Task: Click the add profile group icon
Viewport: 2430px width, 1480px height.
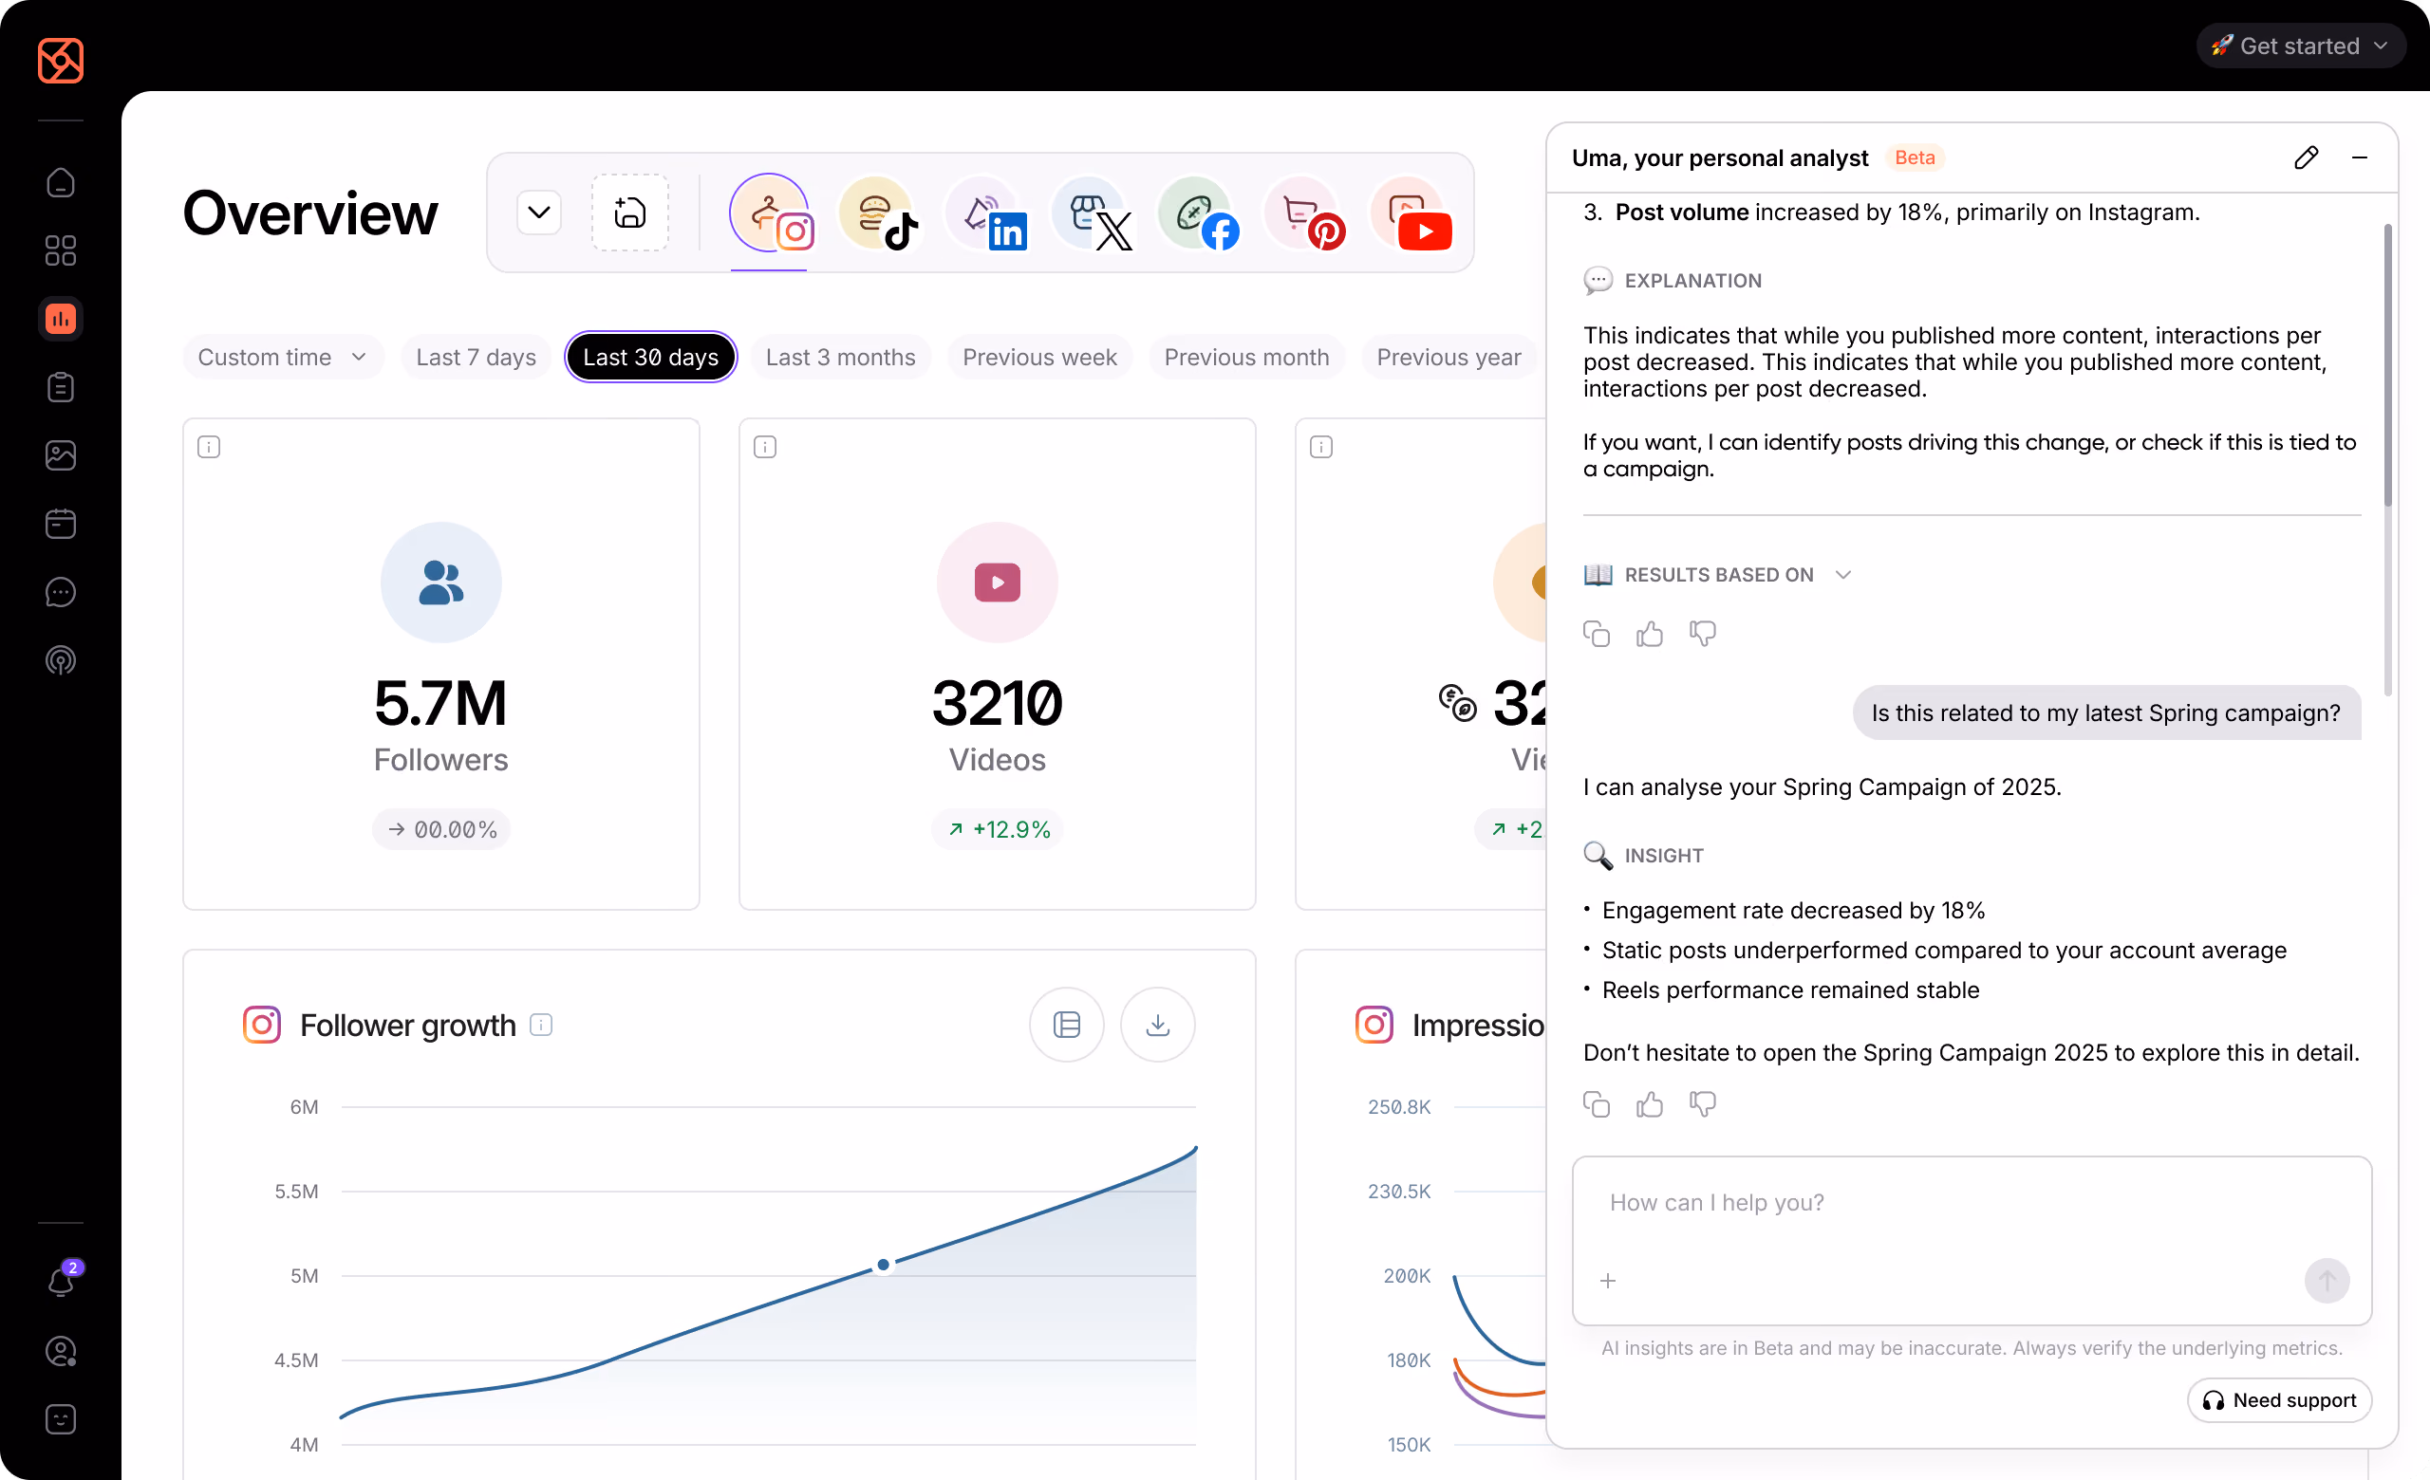Action: coord(630,213)
